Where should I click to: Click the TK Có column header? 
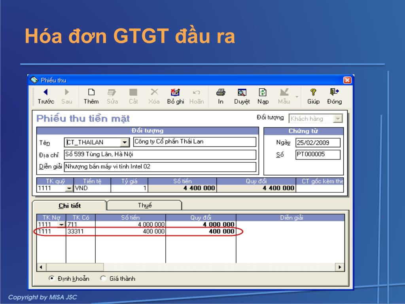click(x=81, y=218)
